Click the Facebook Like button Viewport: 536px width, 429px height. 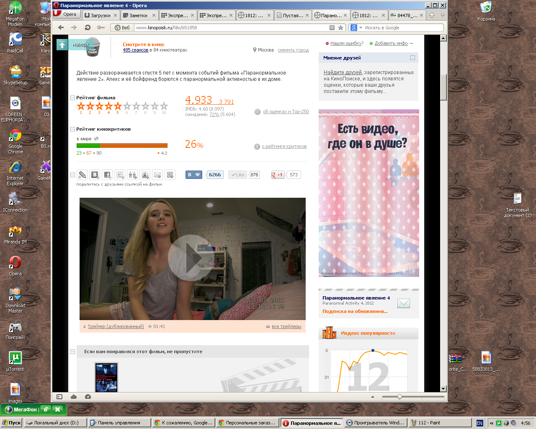pyautogui.click(x=237, y=175)
